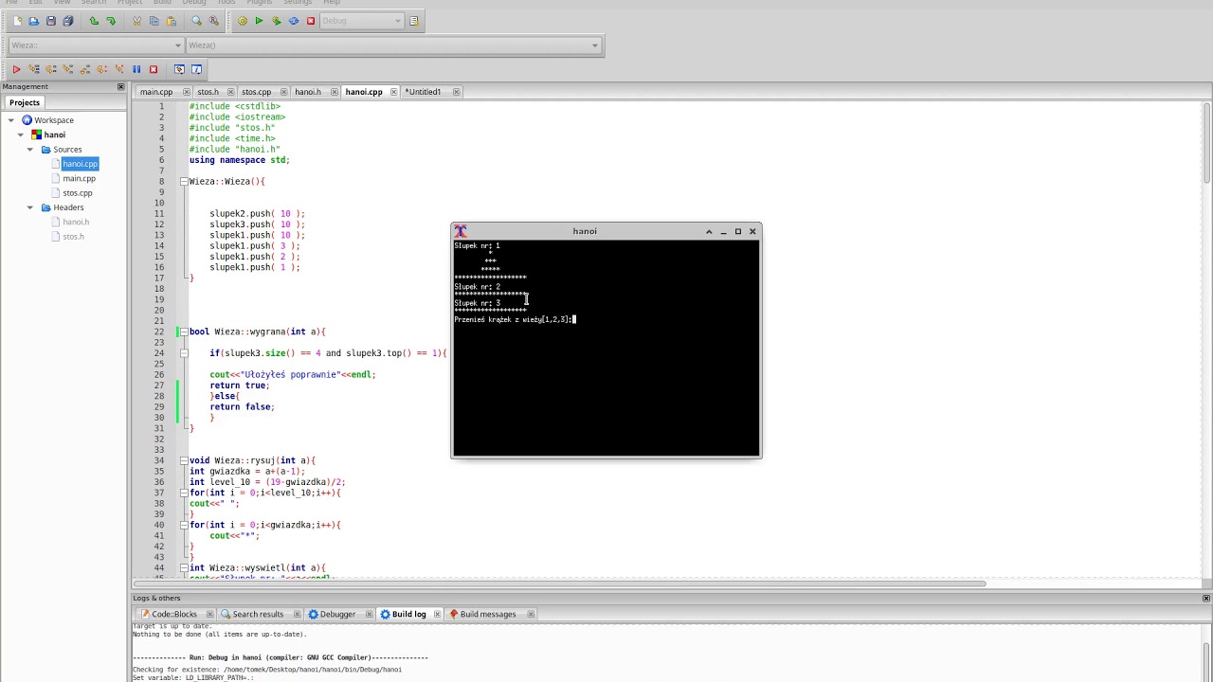The height and width of the screenshot is (682, 1213).
Task: Click the Save all files icon
Action: point(67,21)
